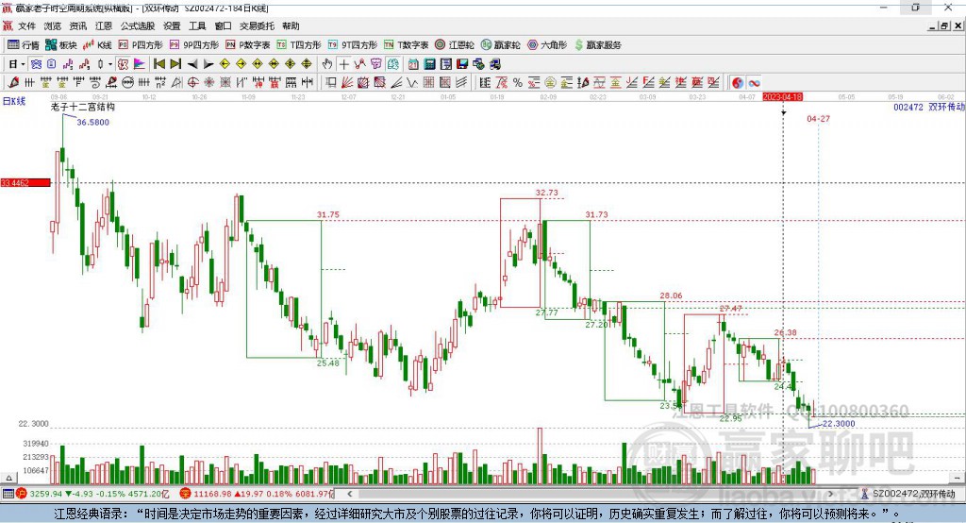Image resolution: width=966 pixels, height=523 pixels.
Task: Toggle the pink flag chart icon
Action: pyautogui.click(x=140, y=64)
